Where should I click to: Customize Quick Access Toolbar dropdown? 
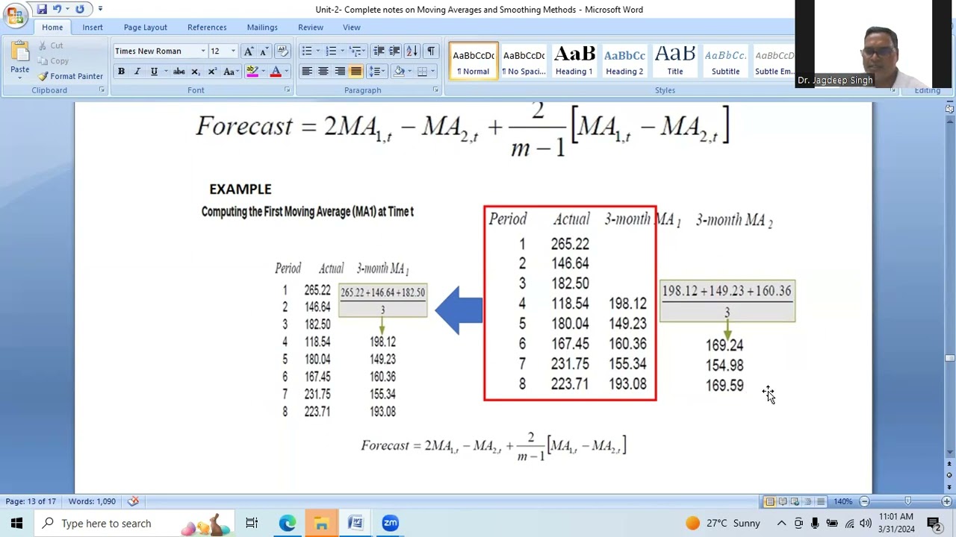click(100, 9)
